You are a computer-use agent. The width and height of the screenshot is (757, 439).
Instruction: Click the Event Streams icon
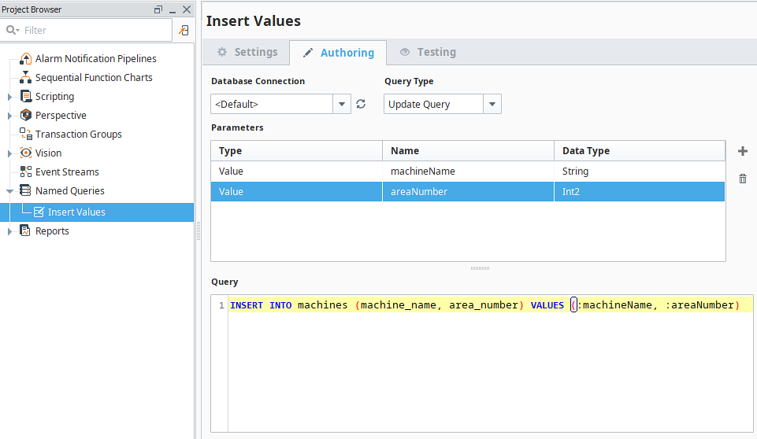25,172
